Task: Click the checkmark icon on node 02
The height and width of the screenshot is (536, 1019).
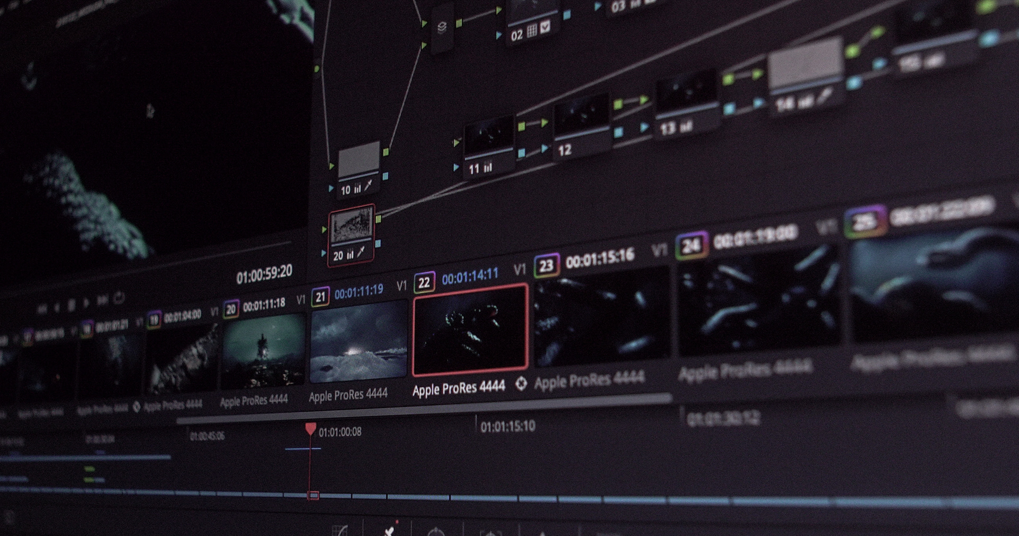Action: tap(545, 27)
